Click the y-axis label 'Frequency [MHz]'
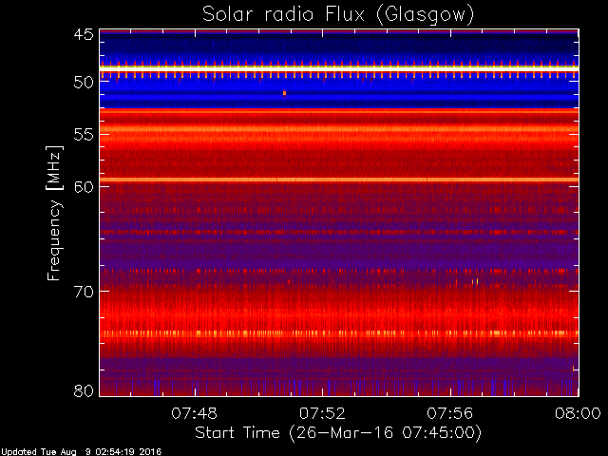 point(54,213)
